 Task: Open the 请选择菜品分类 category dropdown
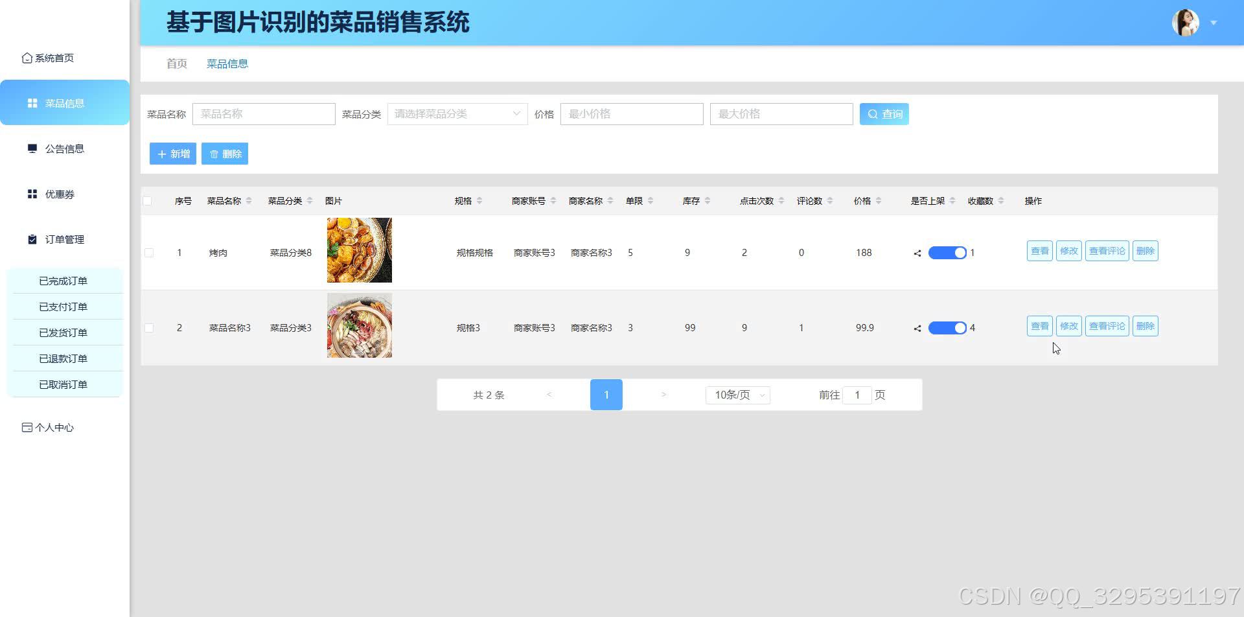(457, 113)
